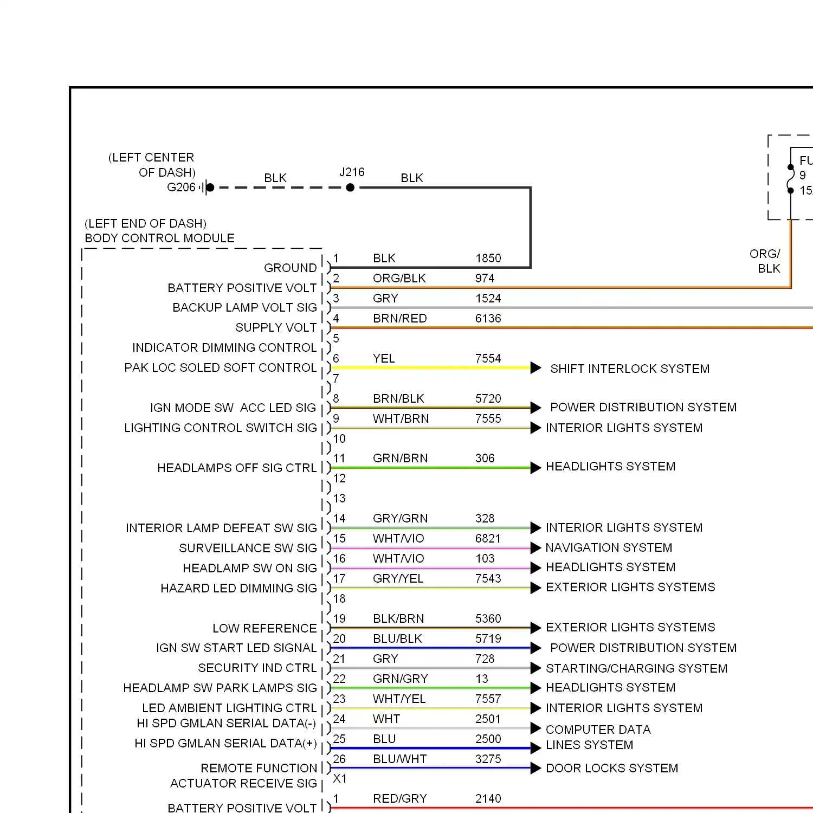The height and width of the screenshot is (813, 813).
Task: Click circuit number 3275
Action: click(488, 759)
